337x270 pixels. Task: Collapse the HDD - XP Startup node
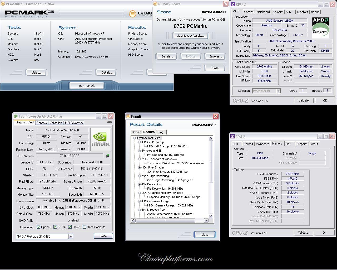click(x=140, y=142)
